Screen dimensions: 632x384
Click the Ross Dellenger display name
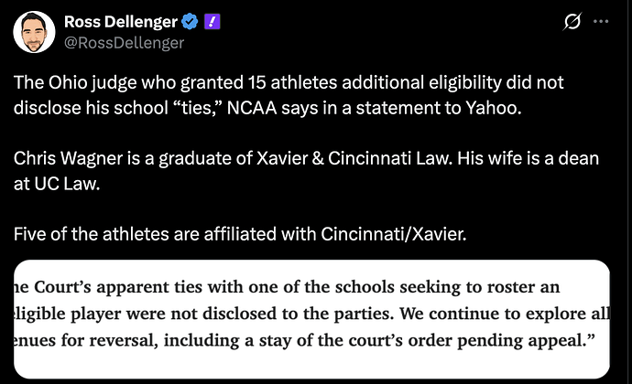pyautogui.click(x=121, y=22)
